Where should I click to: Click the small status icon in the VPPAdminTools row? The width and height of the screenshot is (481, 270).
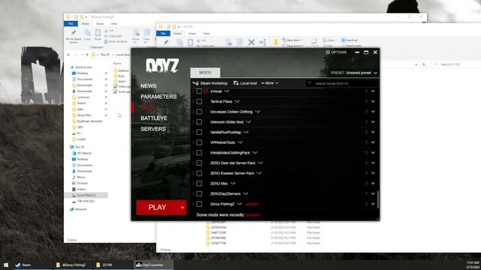(366, 142)
